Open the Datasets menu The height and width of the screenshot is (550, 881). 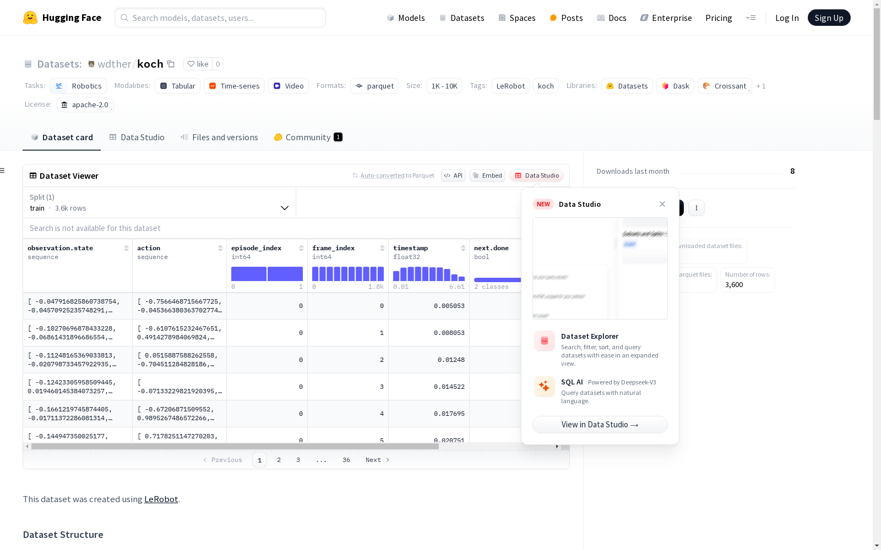coord(461,18)
